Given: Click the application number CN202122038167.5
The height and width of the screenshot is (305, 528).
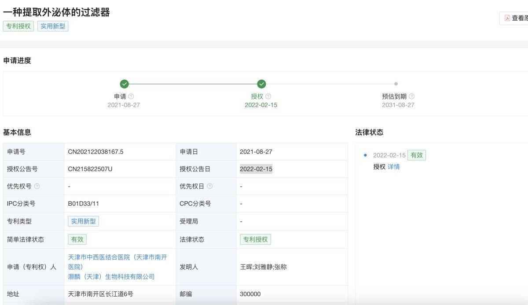Looking at the screenshot, I should tap(95, 152).
